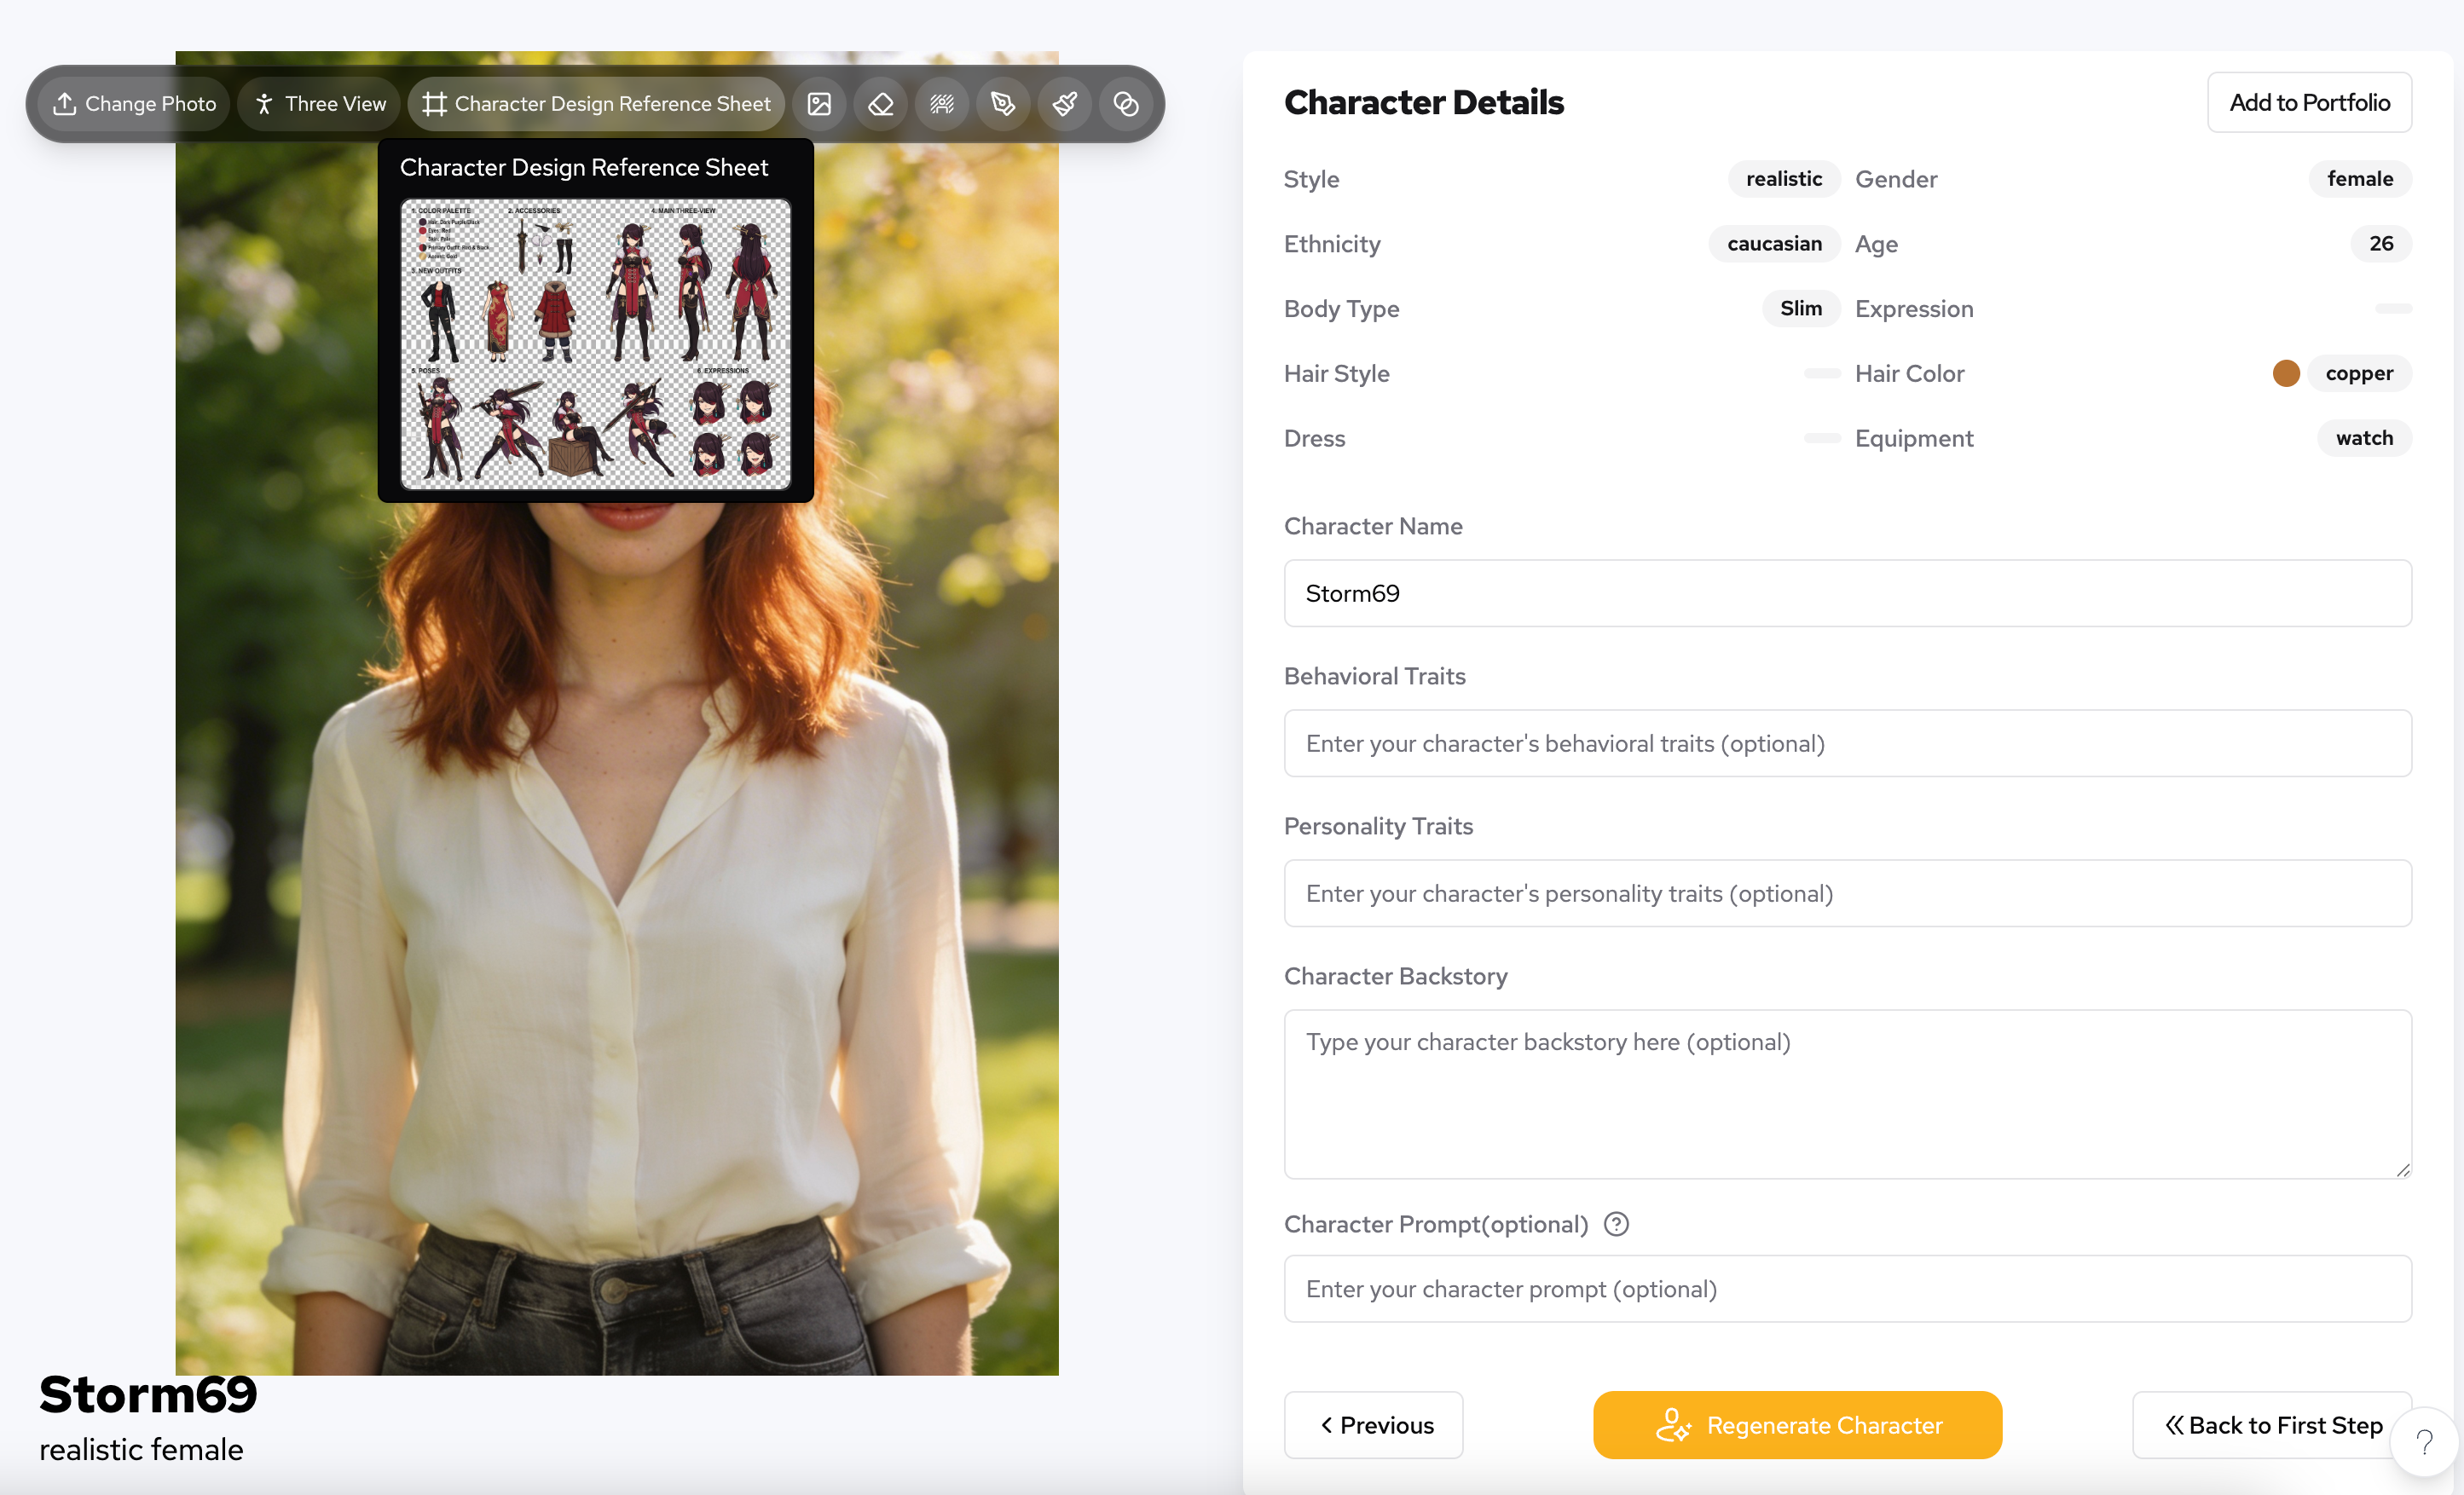This screenshot has width=2464, height=1495.
Task: Switch to the Three View mode
Action: 318,103
